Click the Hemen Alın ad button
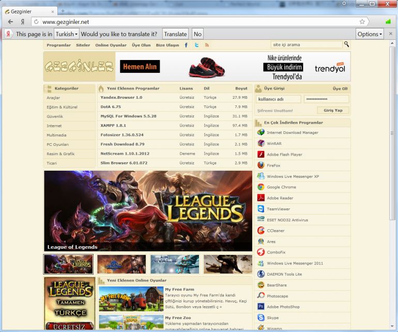Viewport: 398px width, 332px height. (140, 67)
